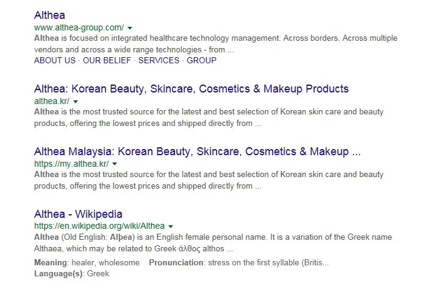Click snippet about integrated healthcare technology management

[x=216, y=44]
